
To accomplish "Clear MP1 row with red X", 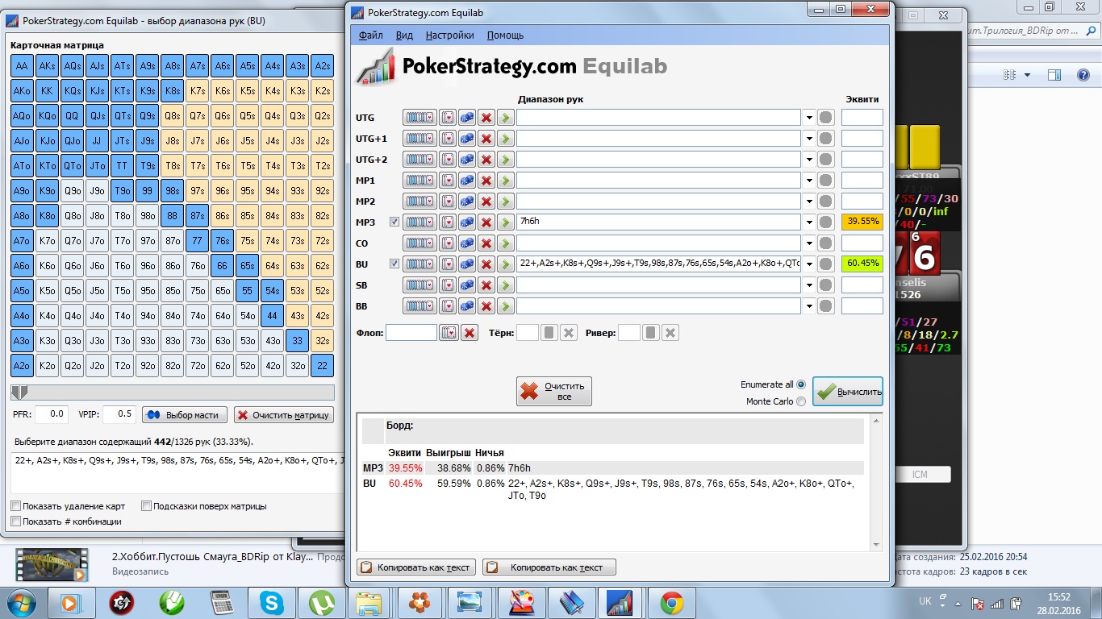I will (x=486, y=181).
